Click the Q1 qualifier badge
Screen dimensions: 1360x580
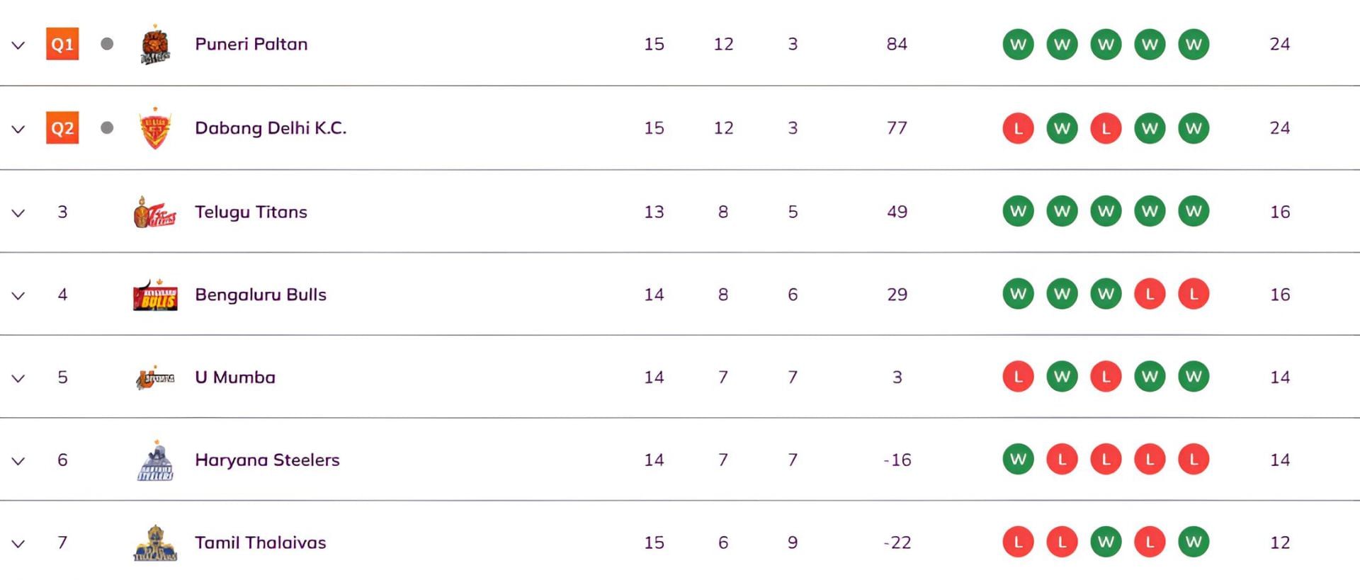pyautogui.click(x=62, y=45)
